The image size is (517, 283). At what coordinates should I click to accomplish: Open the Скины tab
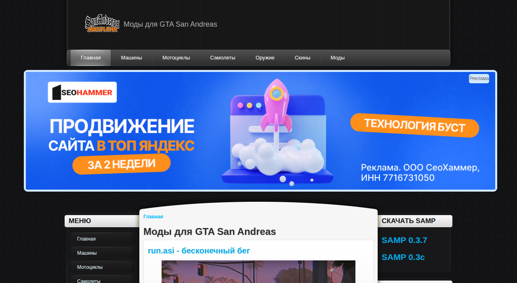click(303, 58)
